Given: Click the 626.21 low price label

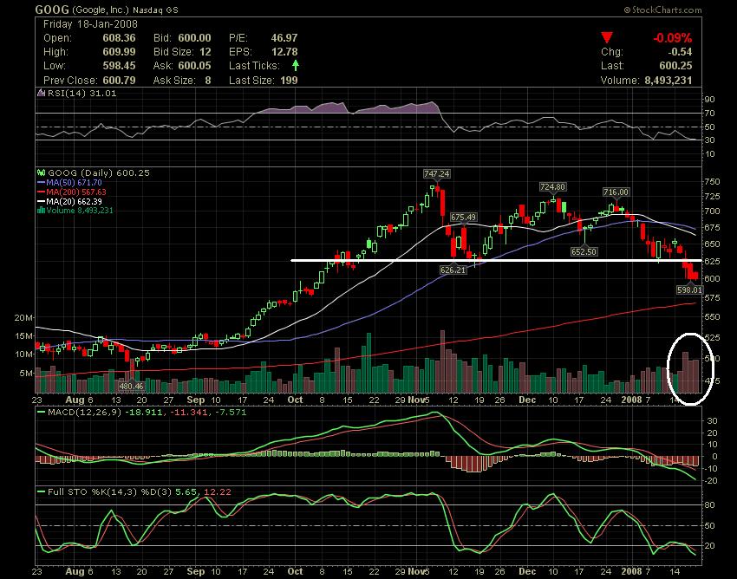Looking at the screenshot, I should 453,270.
